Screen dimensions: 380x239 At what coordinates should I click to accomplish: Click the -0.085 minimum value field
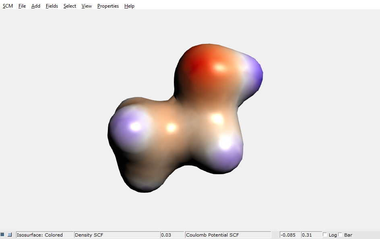289,235
